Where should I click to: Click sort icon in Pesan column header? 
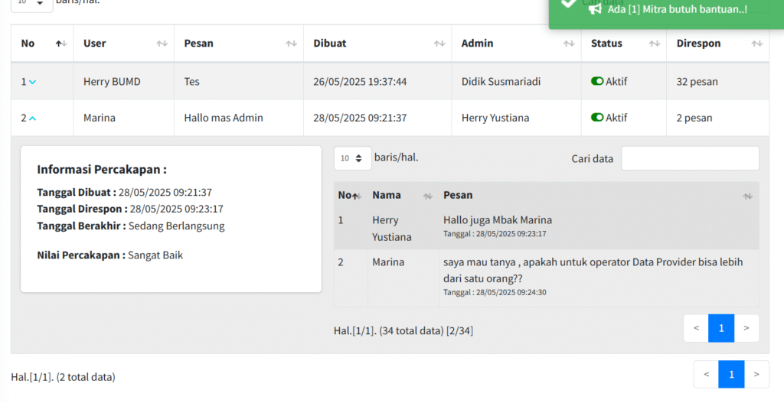point(291,44)
